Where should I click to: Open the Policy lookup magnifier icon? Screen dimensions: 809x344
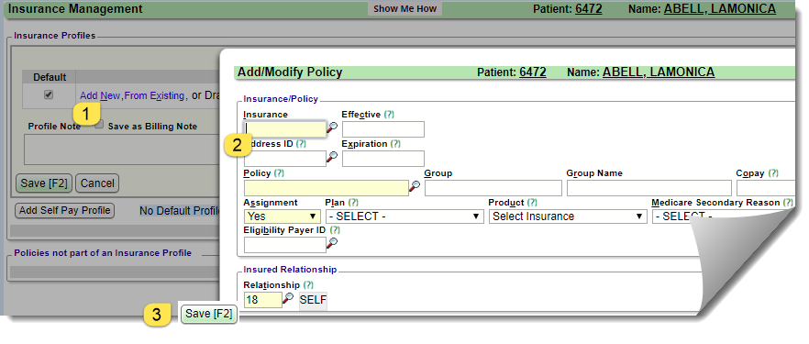click(x=415, y=186)
